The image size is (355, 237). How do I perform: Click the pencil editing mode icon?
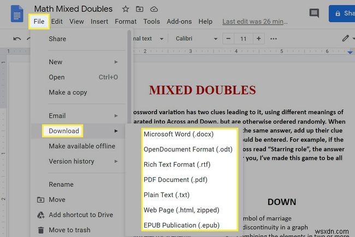pos(345,38)
